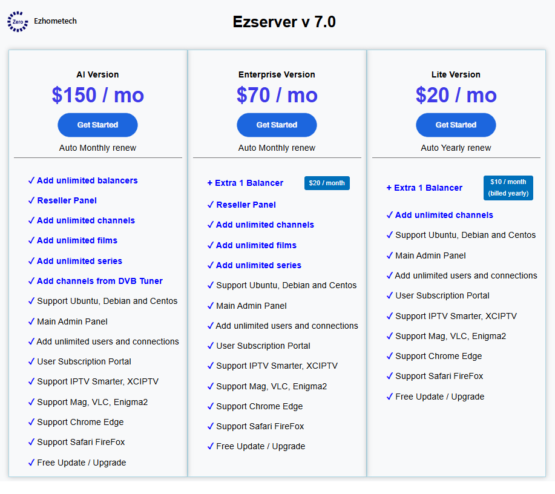Click Add channels from DVB Tuner
Image resolution: width=555 pixels, height=494 pixels.
tap(100, 281)
